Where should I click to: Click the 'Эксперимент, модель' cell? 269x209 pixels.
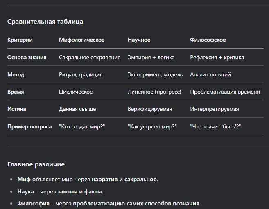(155, 74)
